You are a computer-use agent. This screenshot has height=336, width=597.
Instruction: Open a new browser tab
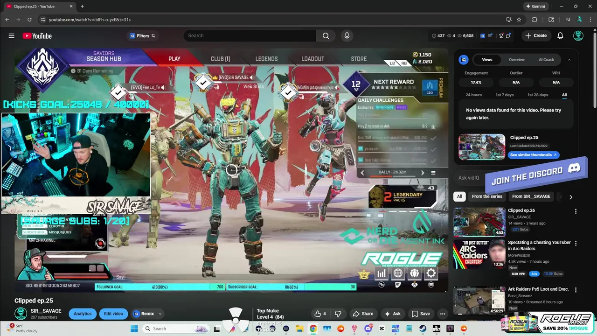coord(82,7)
